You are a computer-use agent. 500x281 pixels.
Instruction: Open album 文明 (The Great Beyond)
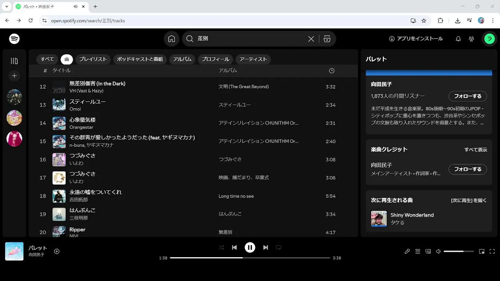point(244,87)
